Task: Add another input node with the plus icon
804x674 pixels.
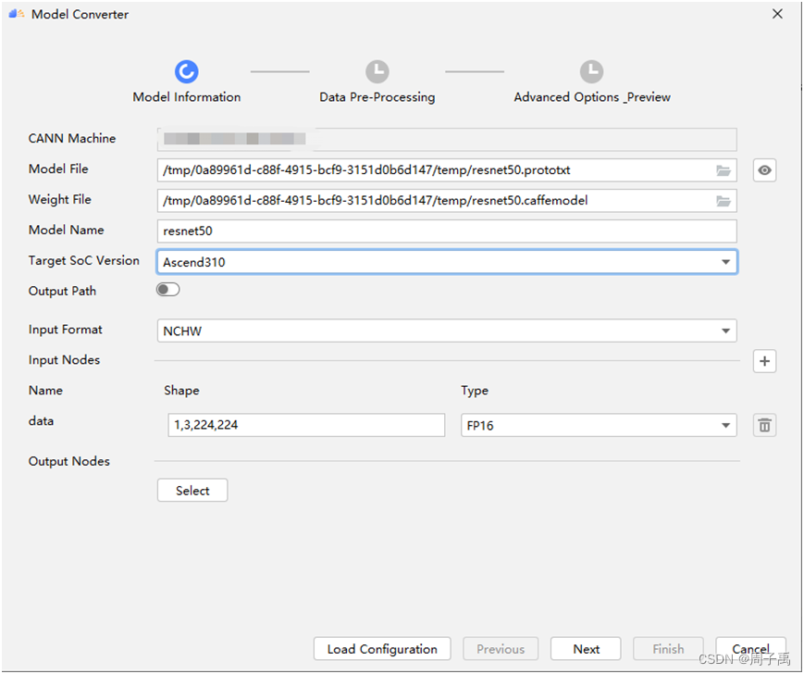Action: pos(764,360)
